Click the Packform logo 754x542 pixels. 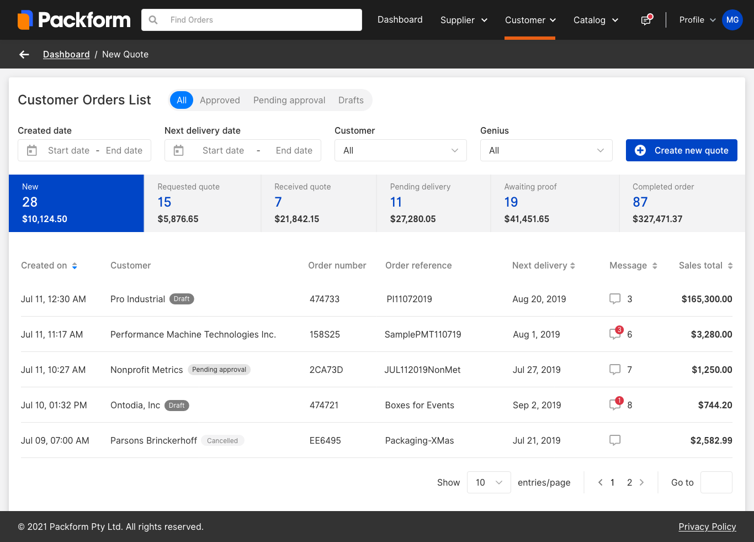(74, 20)
